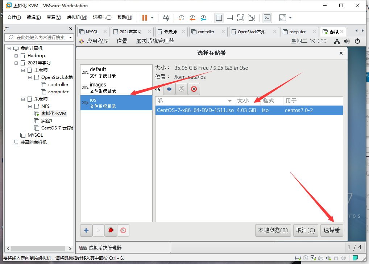Open the 查看(V) menu
Screen dimensions: 369x264
(54, 17)
